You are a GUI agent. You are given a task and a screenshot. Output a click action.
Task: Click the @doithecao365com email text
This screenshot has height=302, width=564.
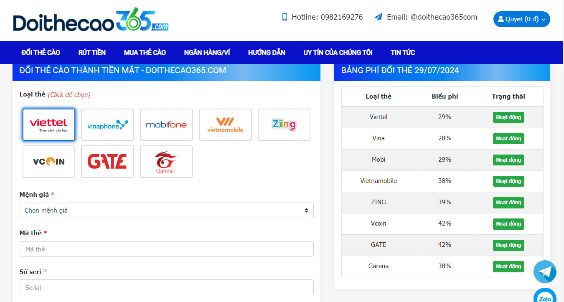(x=444, y=17)
